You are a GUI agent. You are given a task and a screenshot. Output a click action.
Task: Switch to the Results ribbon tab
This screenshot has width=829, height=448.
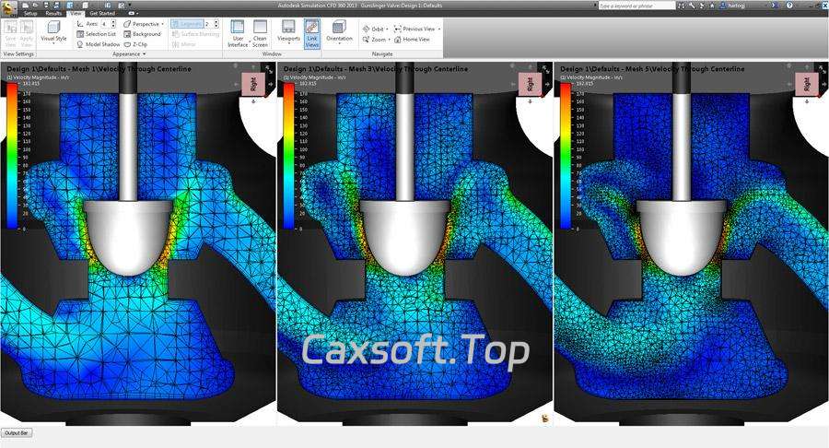(x=54, y=14)
